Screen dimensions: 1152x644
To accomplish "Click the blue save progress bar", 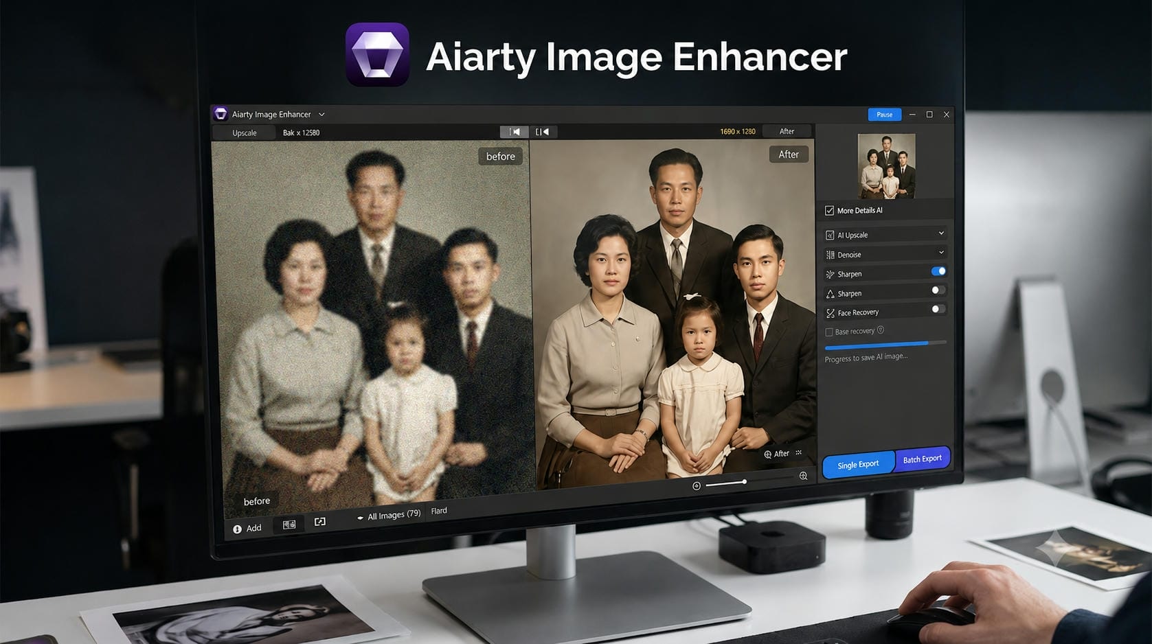I will pyautogui.click(x=885, y=345).
